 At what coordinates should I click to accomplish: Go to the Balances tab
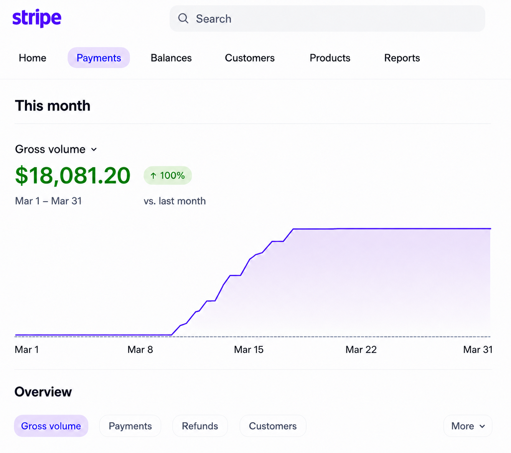[171, 58]
